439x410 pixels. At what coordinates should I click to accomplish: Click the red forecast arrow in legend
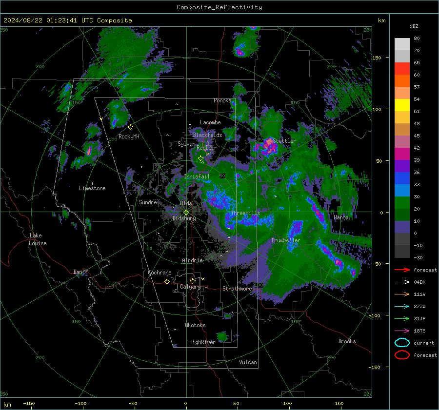pyautogui.click(x=402, y=270)
